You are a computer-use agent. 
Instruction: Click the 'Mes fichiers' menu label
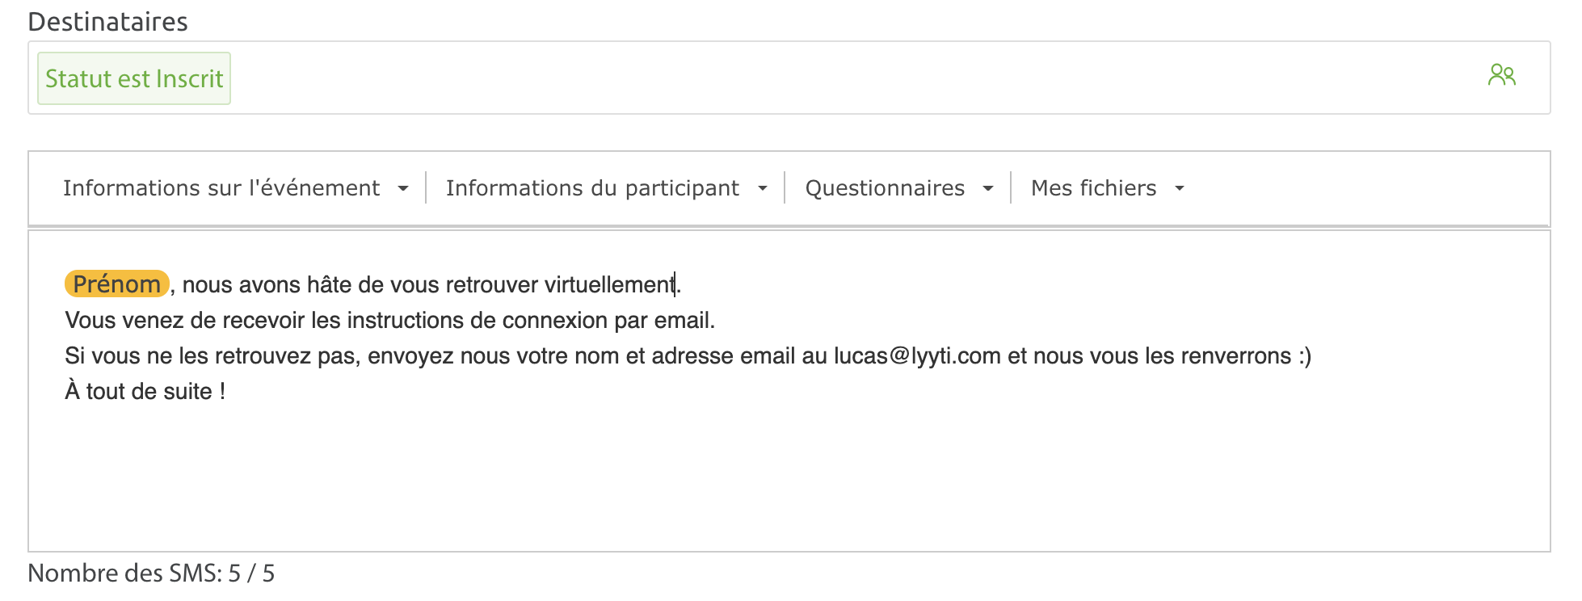point(1093,188)
